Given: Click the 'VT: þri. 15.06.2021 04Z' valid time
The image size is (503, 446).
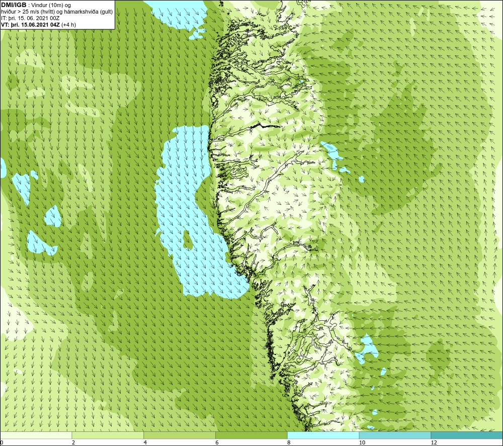Looking at the screenshot, I should point(30,25).
